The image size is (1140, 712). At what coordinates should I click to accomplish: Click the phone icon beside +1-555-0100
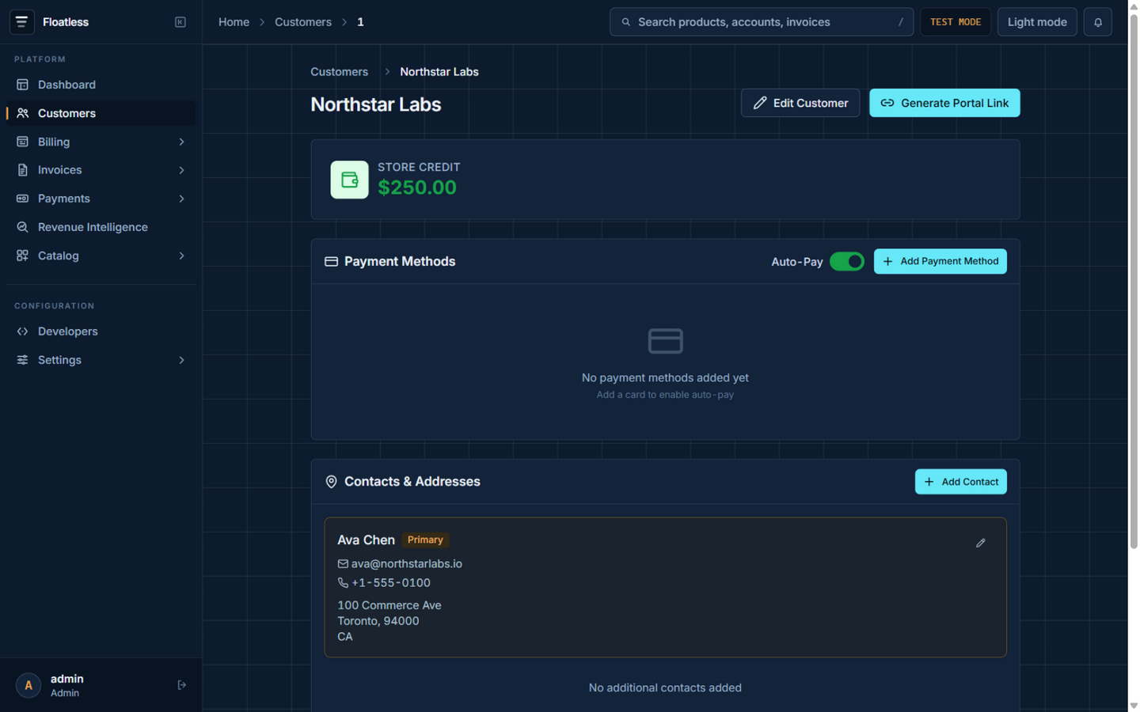[x=343, y=583]
